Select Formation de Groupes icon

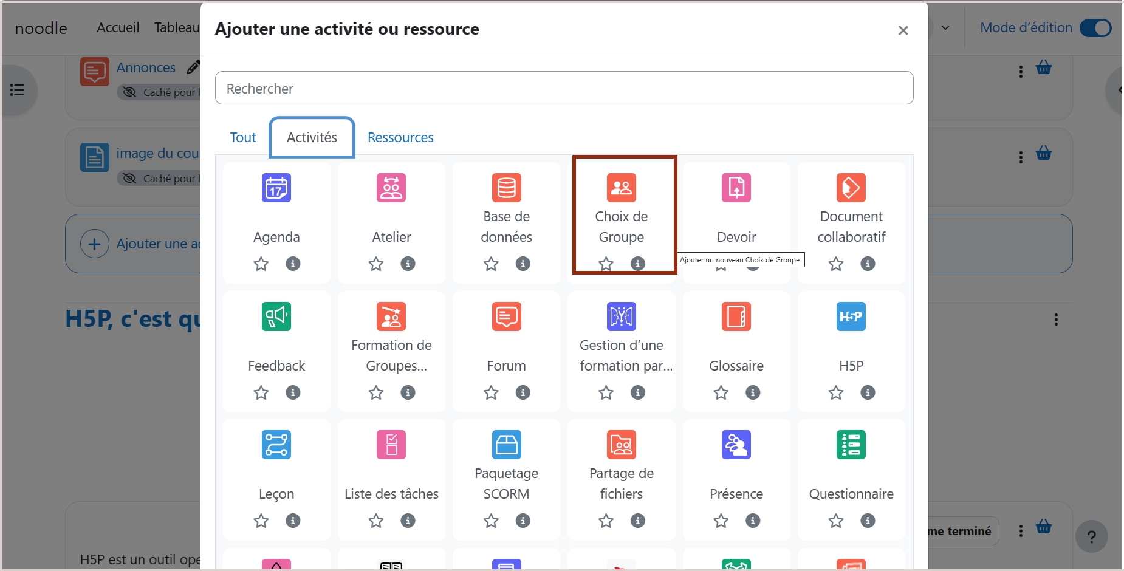pyautogui.click(x=391, y=316)
